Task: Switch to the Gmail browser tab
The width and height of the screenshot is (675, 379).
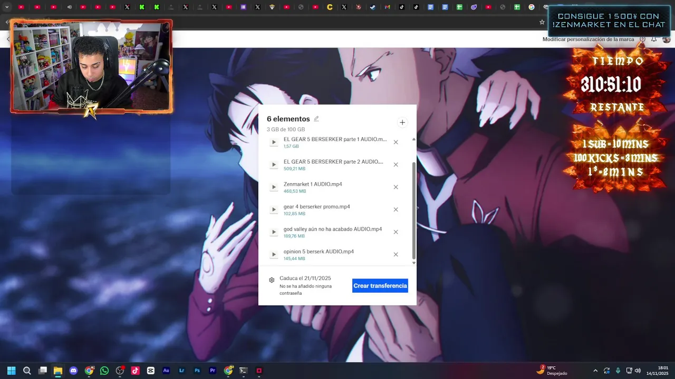Action: coord(387,7)
